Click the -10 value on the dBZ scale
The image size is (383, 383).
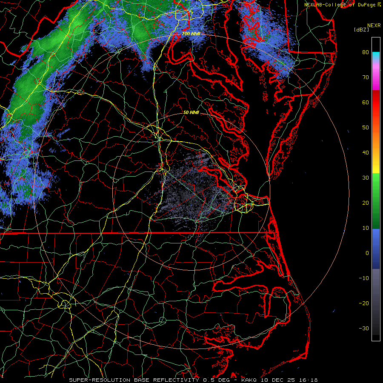point(364,278)
